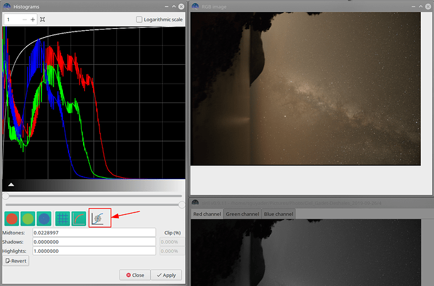The height and width of the screenshot is (286, 434).
Task: Toggle the histogram grid display icon
Action: (62, 219)
